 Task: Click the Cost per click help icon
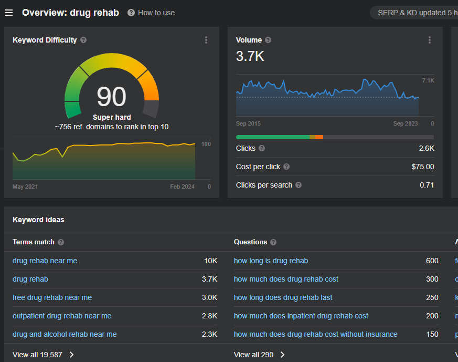pos(286,167)
